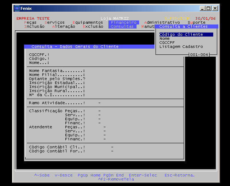The height and width of the screenshot is (186, 230).
Task: Click Ramo Atividade field label
Action: pos(57,103)
